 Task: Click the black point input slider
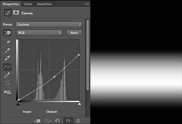18,104
